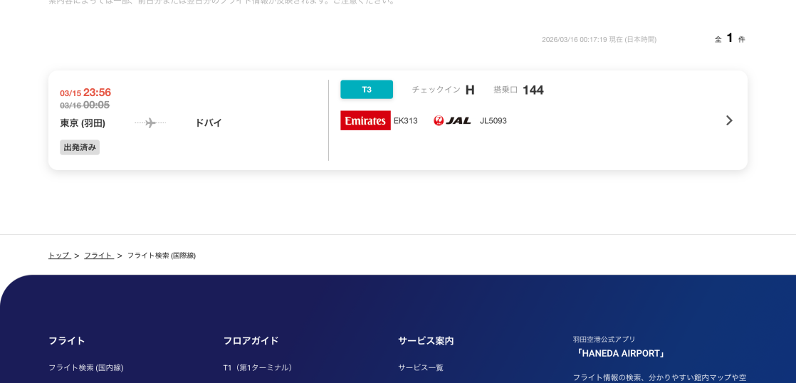Click the T3 terminal badge
The width and height of the screenshot is (796, 383).
367,90
